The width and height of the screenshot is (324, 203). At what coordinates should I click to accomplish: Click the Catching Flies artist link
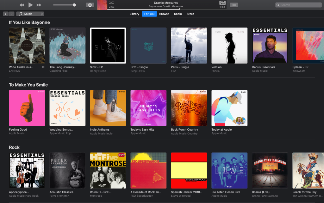tap(59, 71)
